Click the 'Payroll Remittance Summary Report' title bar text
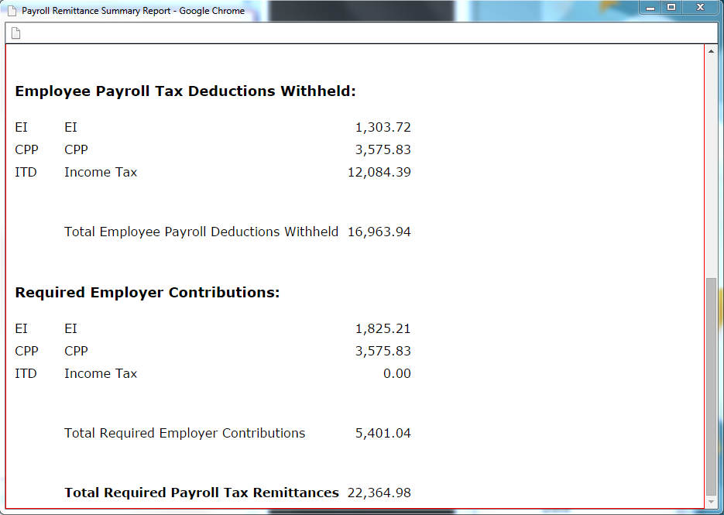The width and height of the screenshot is (724, 515). coord(132,10)
